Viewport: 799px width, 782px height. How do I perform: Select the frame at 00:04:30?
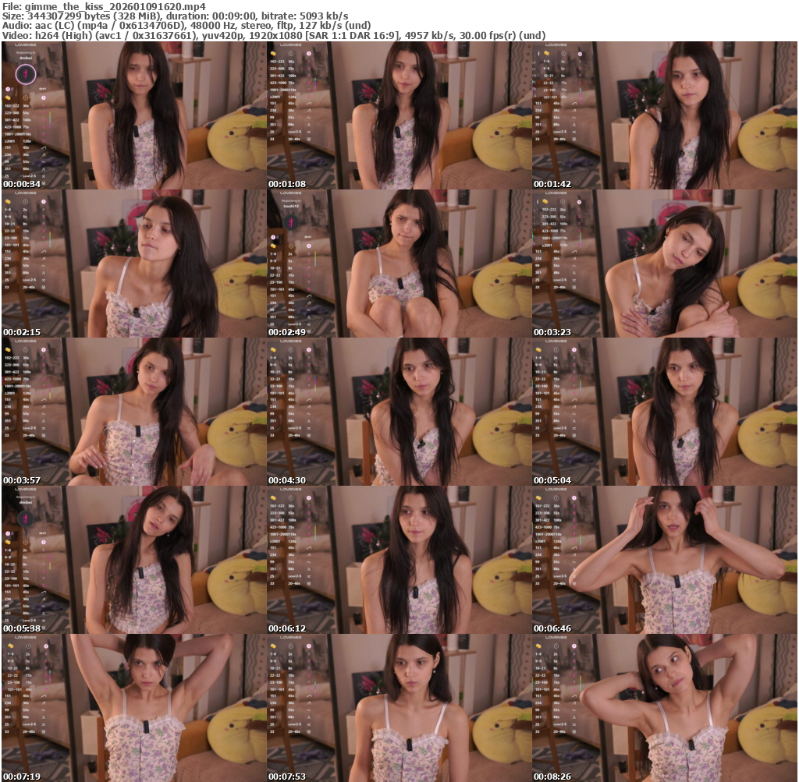(x=399, y=412)
